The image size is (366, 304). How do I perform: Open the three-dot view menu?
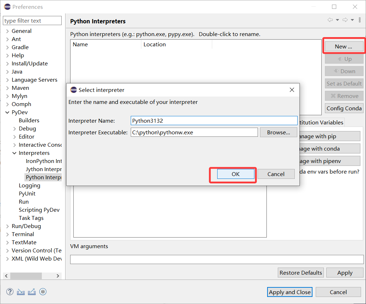[360, 20]
